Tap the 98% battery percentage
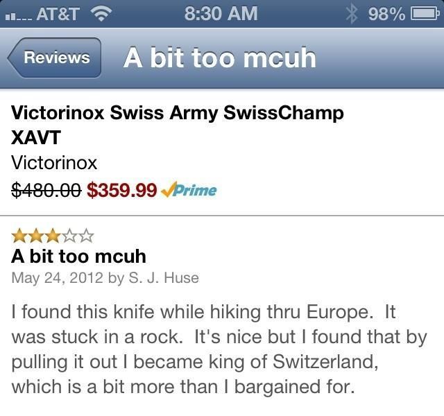 (x=386, y=13)
